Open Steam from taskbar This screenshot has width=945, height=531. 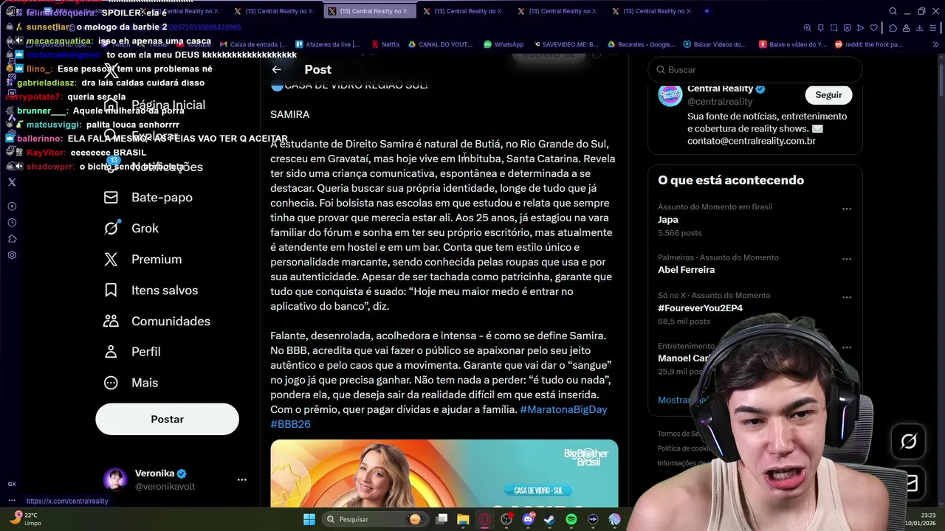(x=549, y=519)
